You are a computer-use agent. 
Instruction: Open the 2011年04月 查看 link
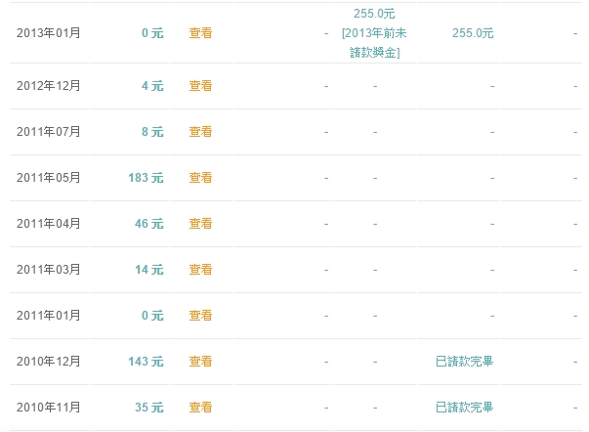200,224
